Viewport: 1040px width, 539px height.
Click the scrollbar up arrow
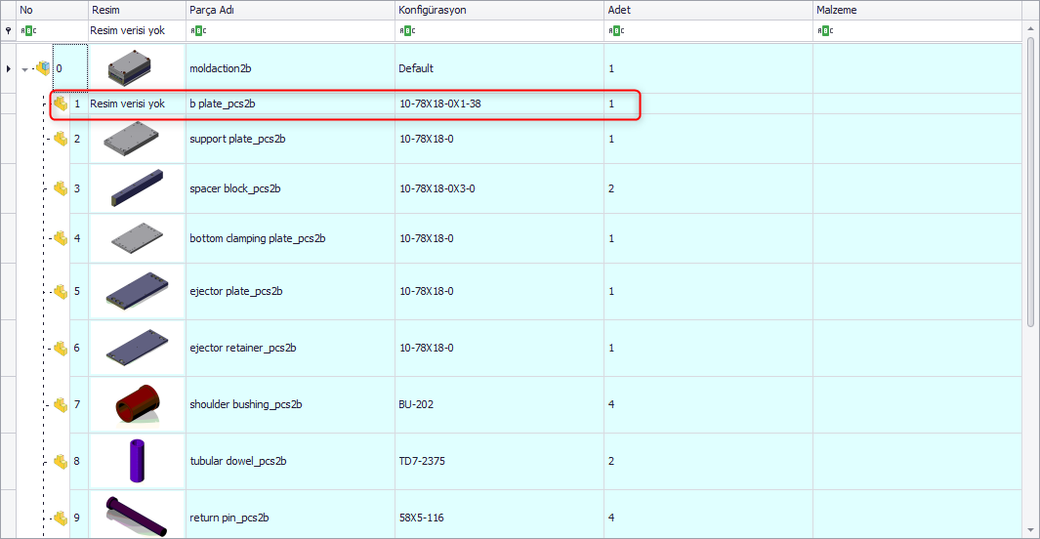[1030, 28]
